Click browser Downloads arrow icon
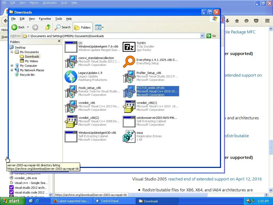The image size is (273, 205). [227, 21]
